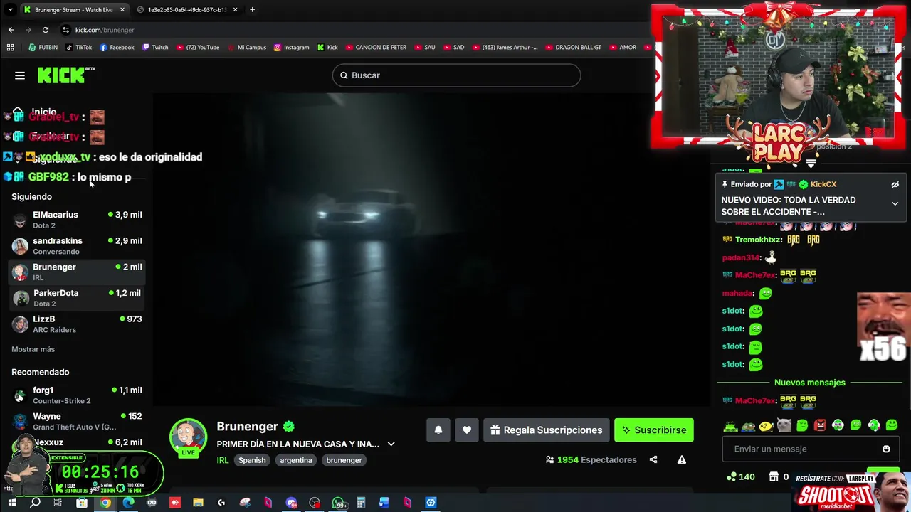Open Wayne recommended channel
The image size is (911, 512).
pos(77,421)
